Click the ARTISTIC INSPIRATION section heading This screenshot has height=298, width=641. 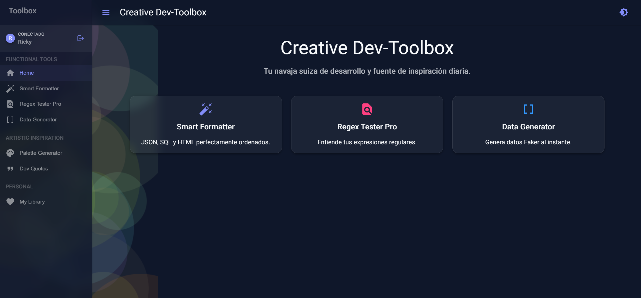point(34,138)
